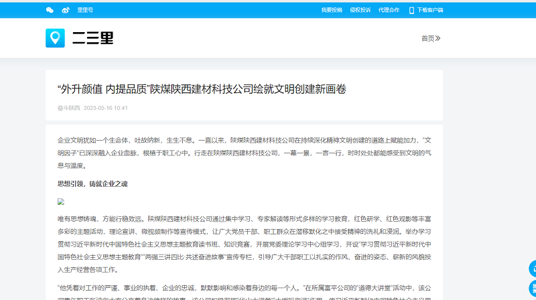Click the WeChat icon in top bar
Viewport: 536px width, 300px height.
[x=50, y=10]
